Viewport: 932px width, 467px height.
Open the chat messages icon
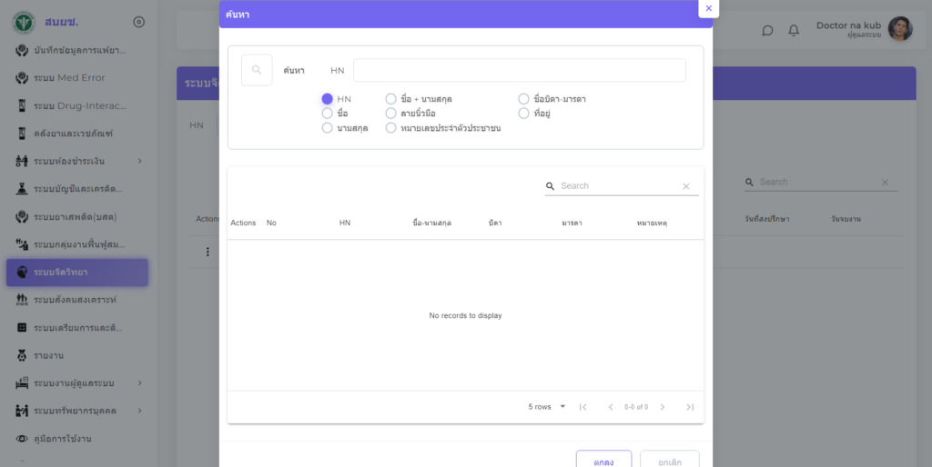[767, 30]
